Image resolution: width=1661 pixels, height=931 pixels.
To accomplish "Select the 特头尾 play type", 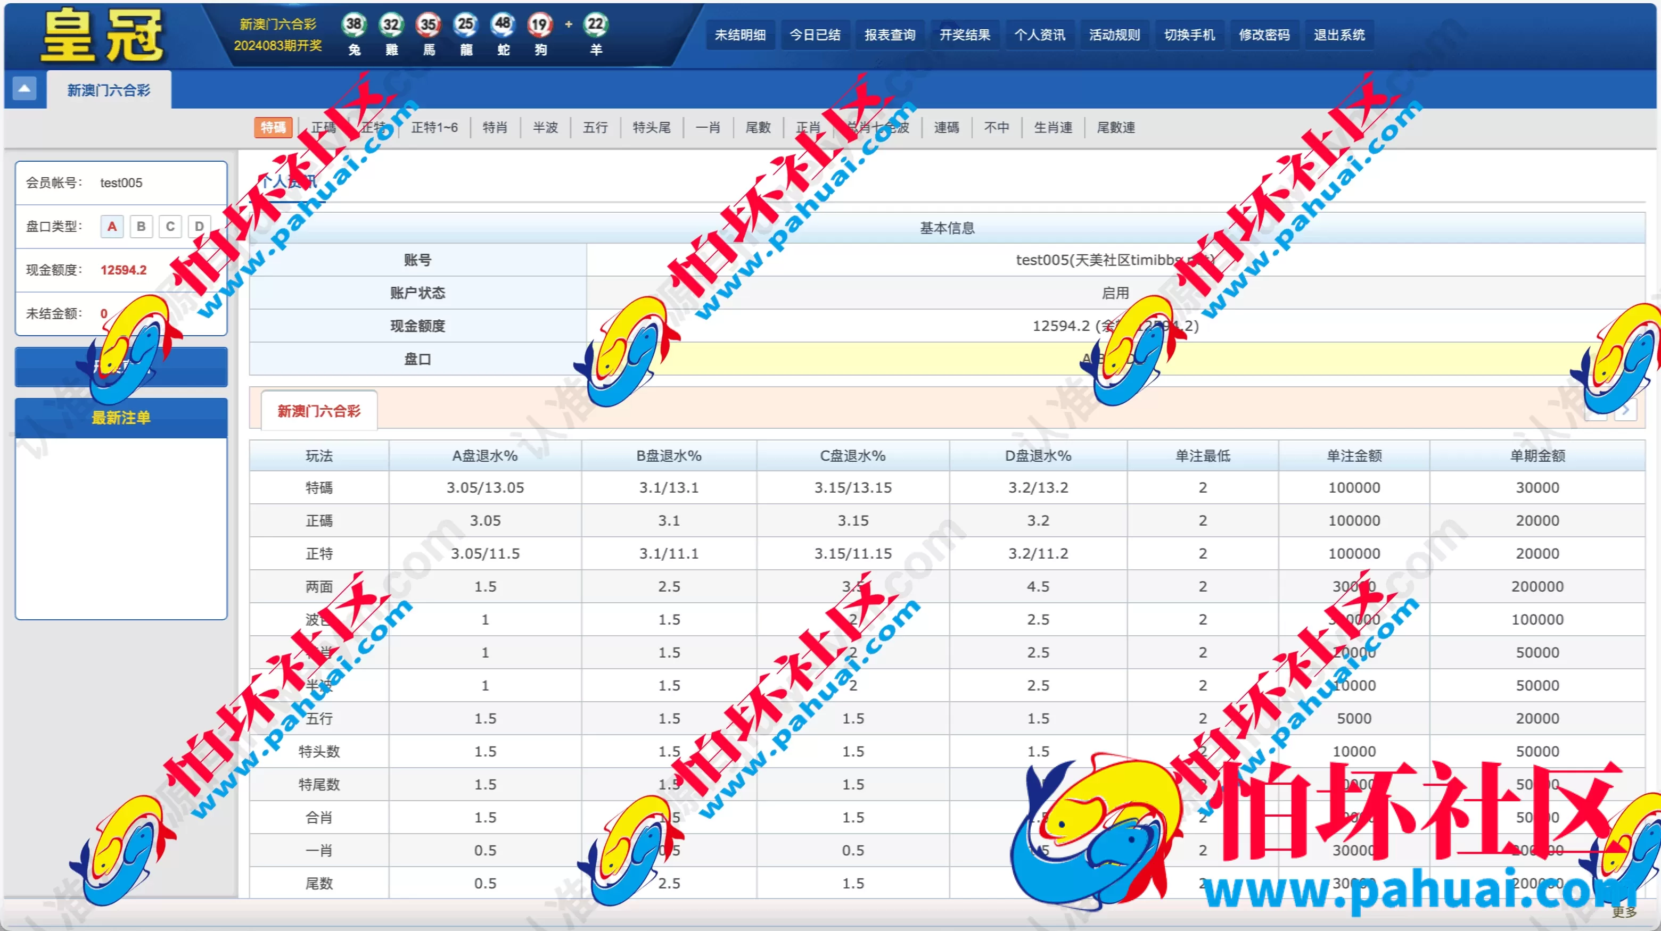I will (x=651, y=128).
